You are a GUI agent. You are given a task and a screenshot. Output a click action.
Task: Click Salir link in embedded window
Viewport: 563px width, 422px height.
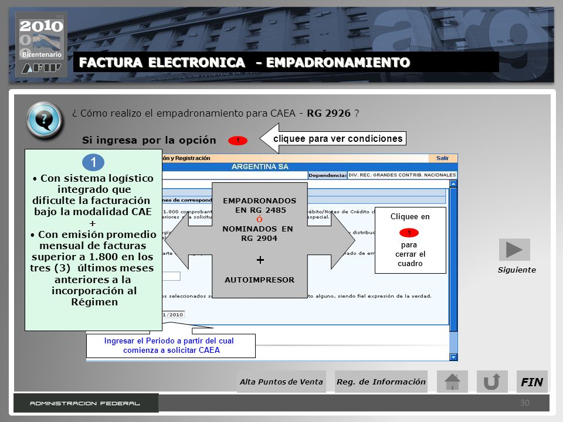(x=442, y=158)
